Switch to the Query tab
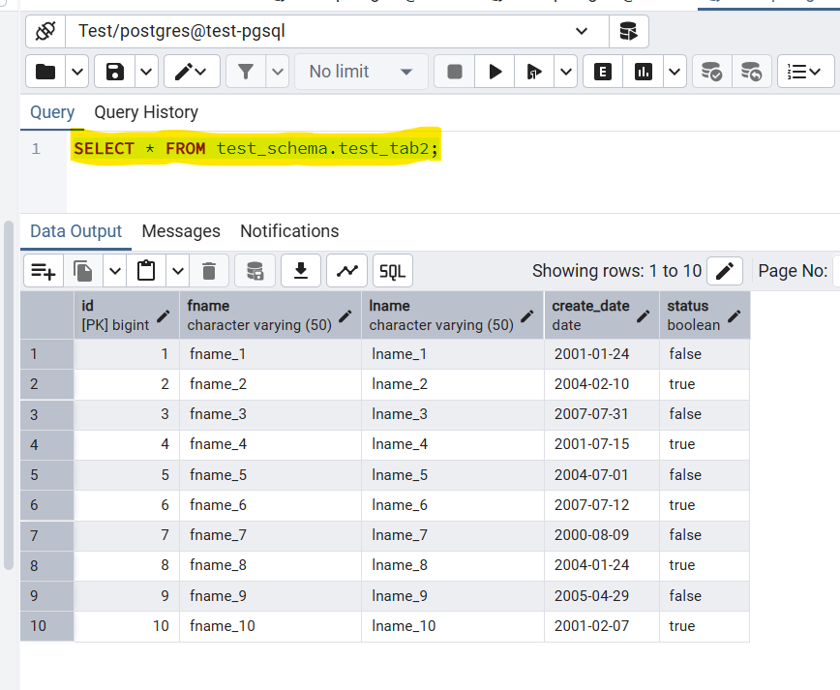This screenshot has height=690, width=840. (x=52, y=112)
